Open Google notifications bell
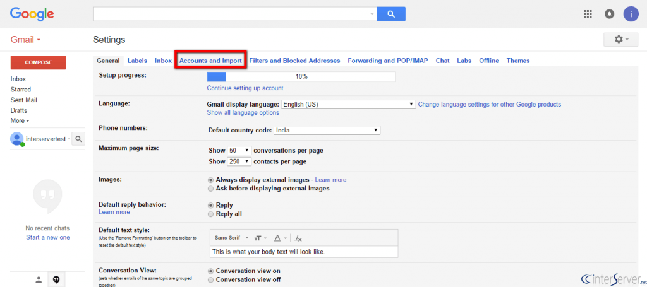This screenshot has height=287, width=647. tap(609, 14)
